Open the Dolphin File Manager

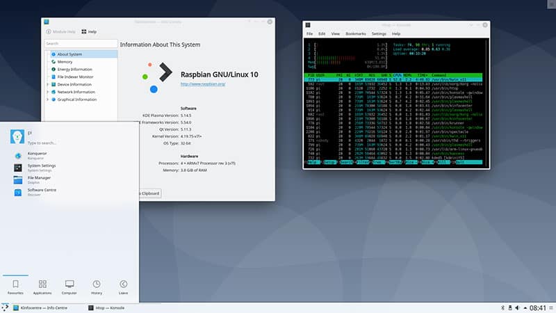pos(38,179)
